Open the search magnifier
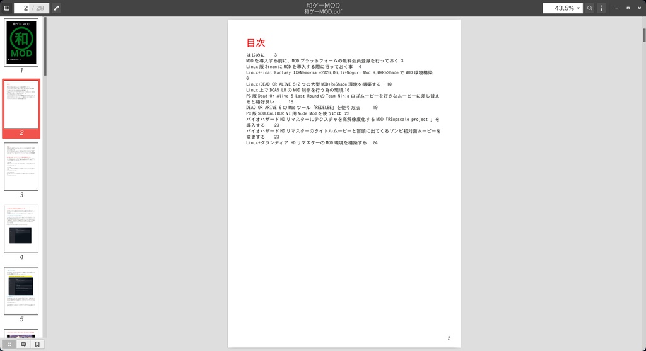The height and width of the screenshot is (351, 646). [x=590, y=8]
